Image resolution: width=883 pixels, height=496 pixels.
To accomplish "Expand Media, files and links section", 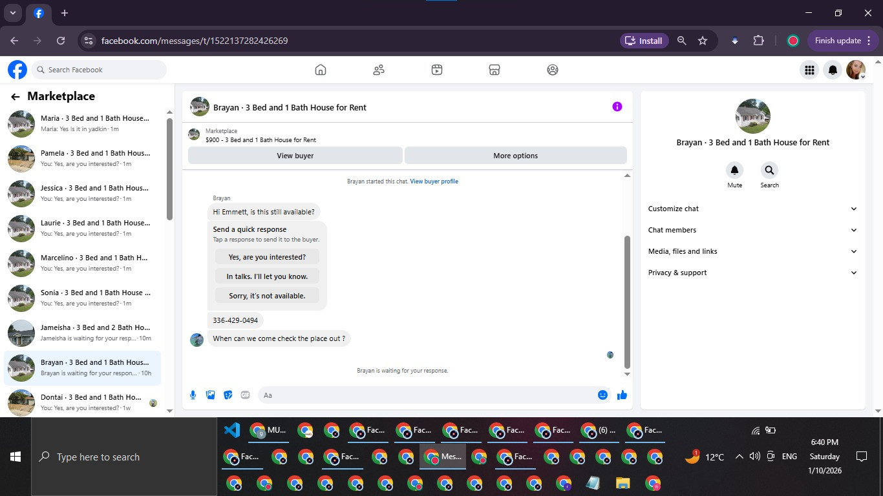I will point(753,251).
